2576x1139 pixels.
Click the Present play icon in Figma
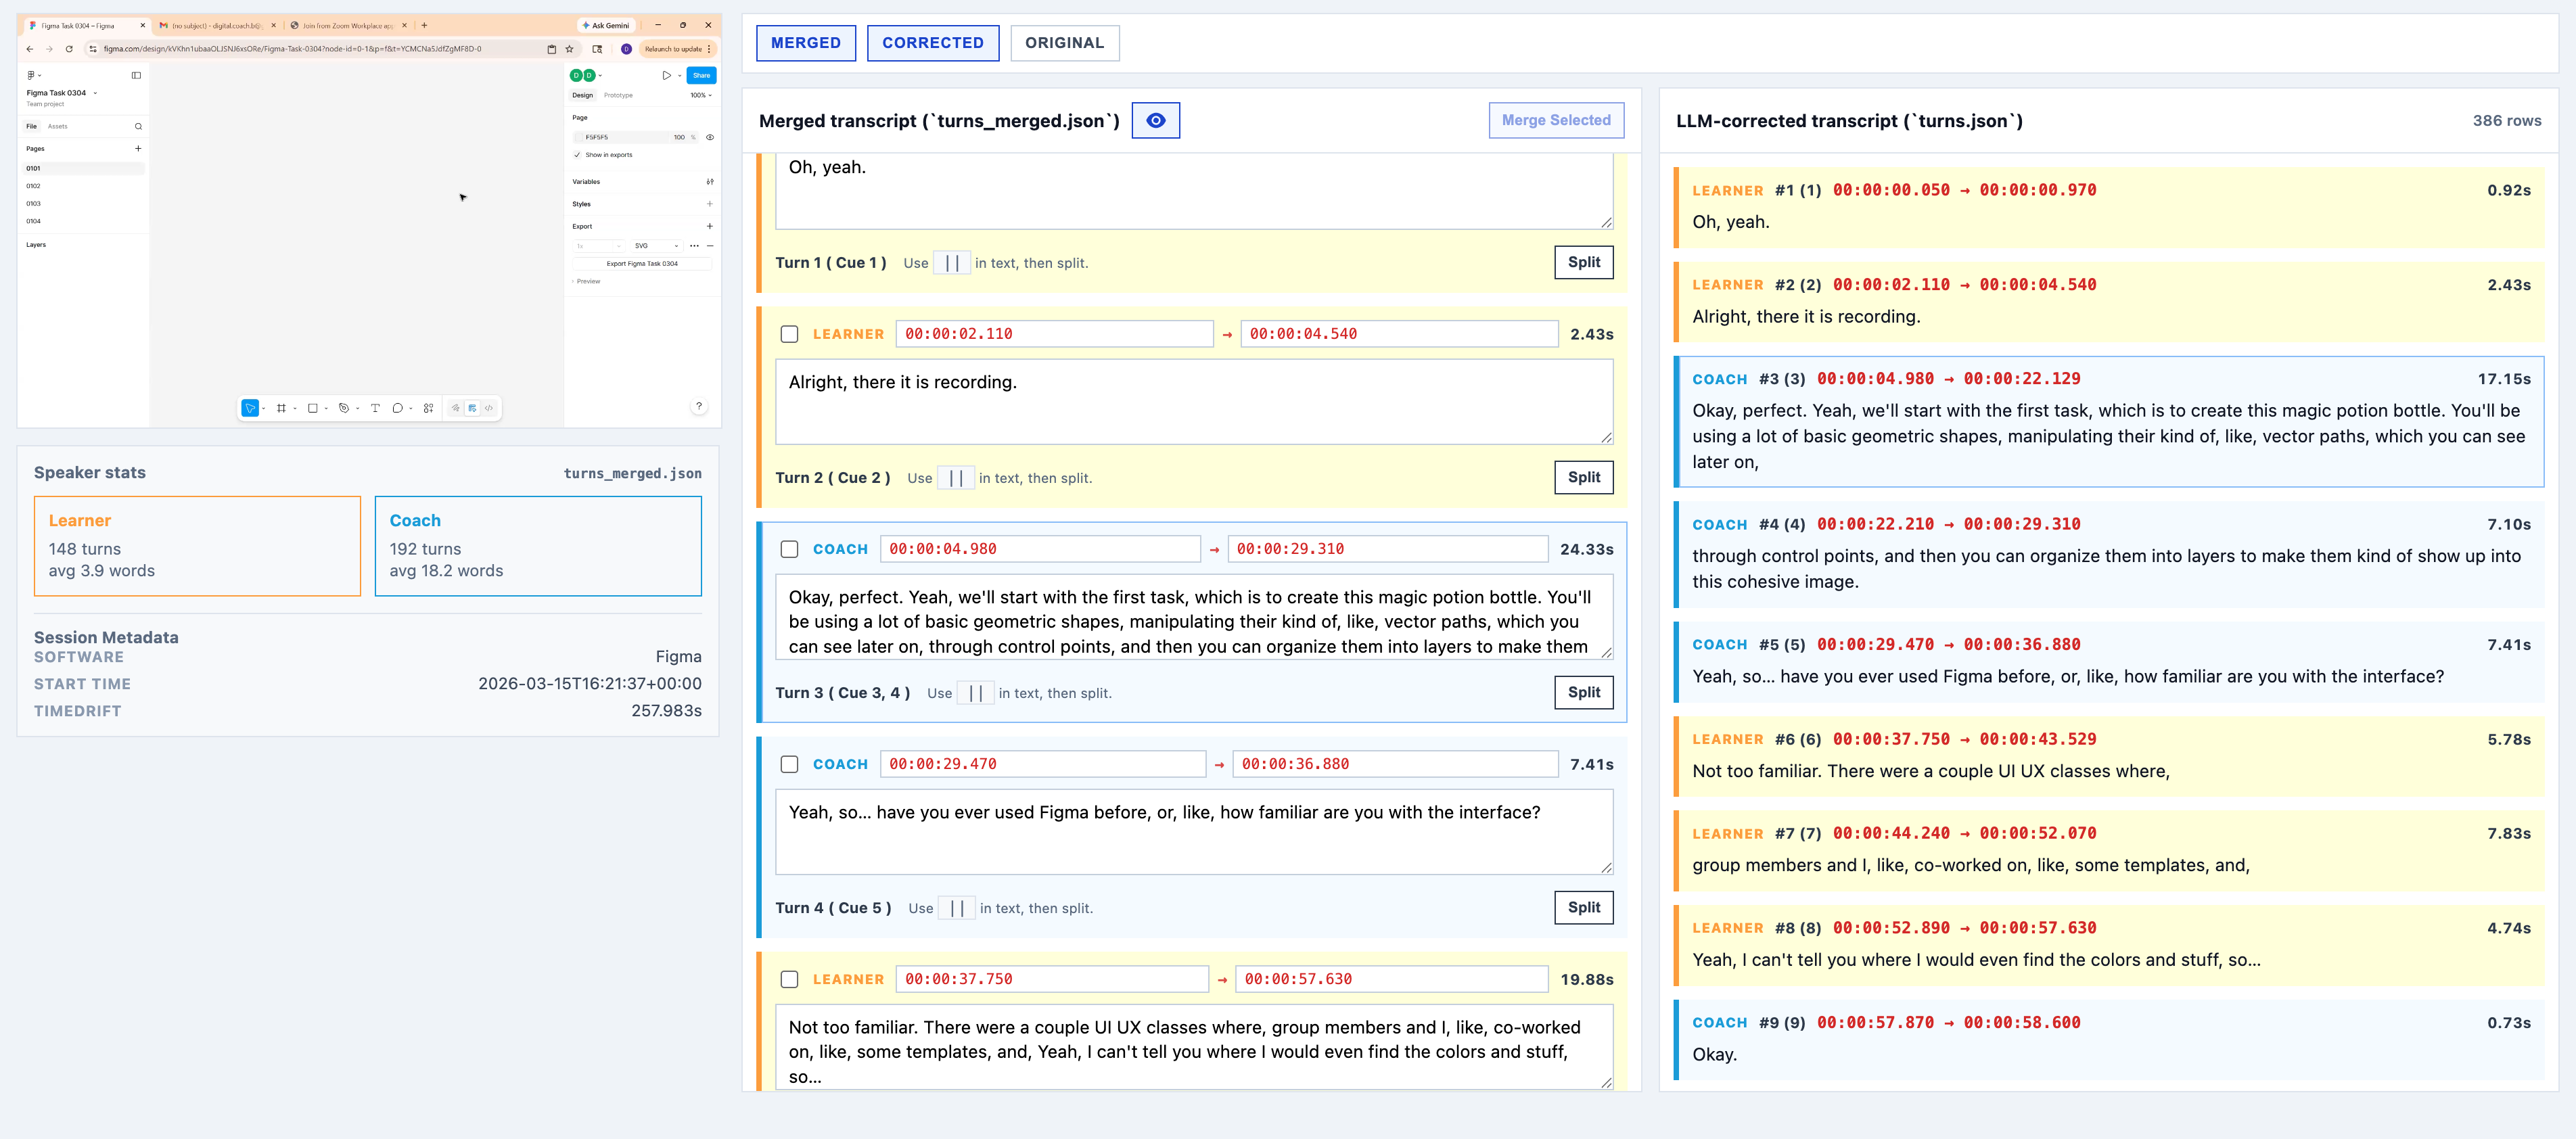point(666,76)
